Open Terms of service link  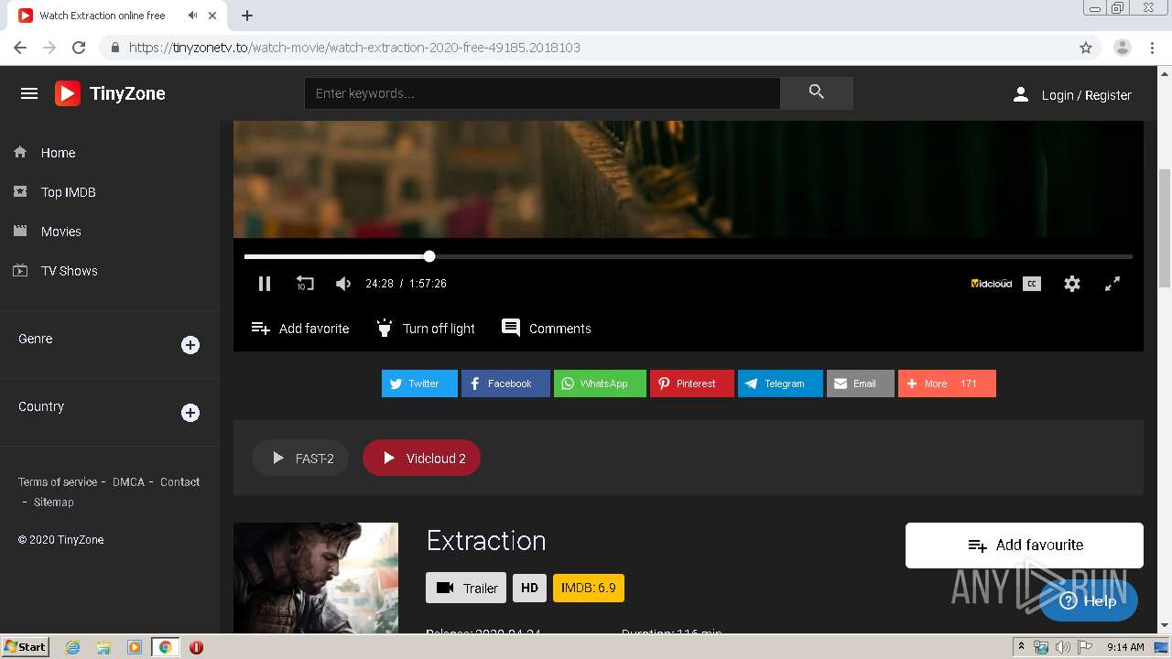[58, 481]
